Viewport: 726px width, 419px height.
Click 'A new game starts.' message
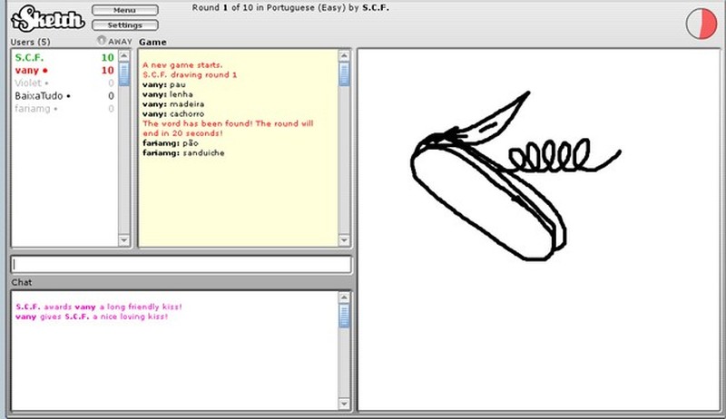[x=182, y=65]
